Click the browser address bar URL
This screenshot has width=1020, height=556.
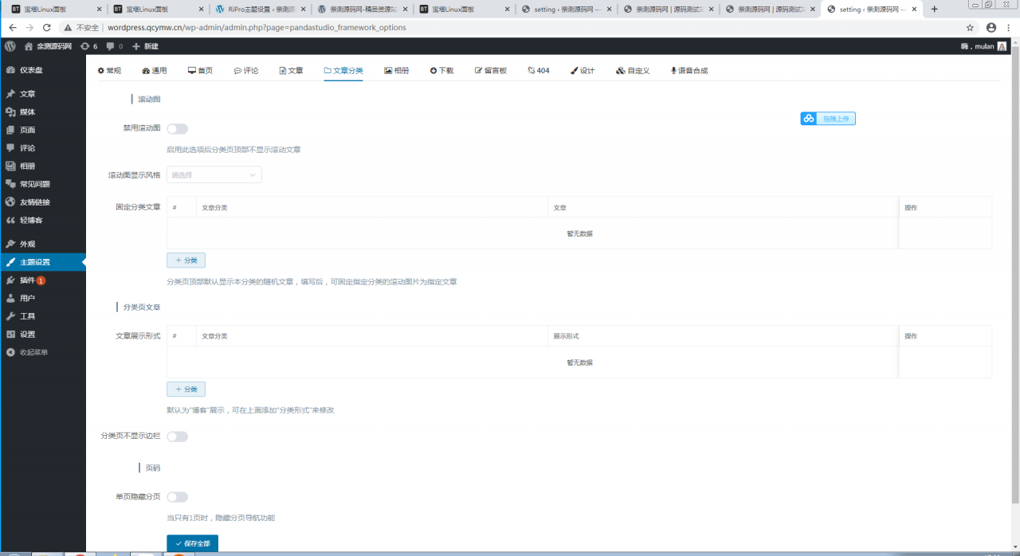(x=257, y=27)
